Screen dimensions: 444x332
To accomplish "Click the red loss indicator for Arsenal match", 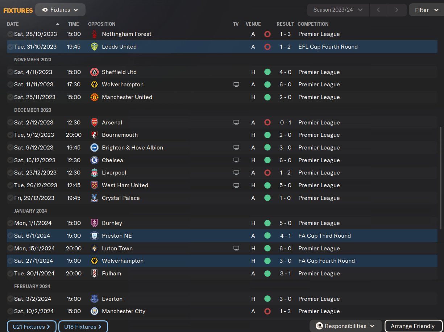I will 267,123.
